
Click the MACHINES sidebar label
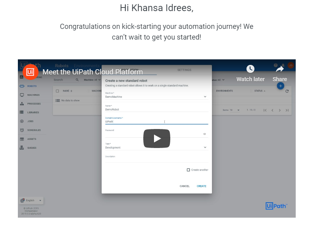(x=33, y=95)
